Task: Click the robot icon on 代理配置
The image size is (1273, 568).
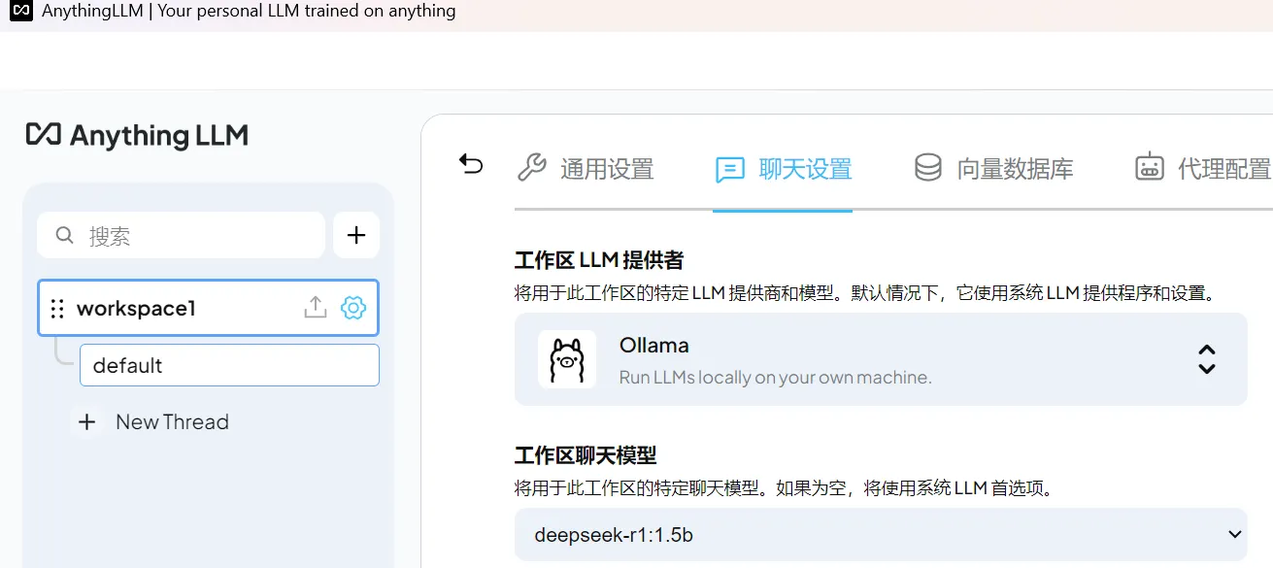Action: pos(1150,167)
